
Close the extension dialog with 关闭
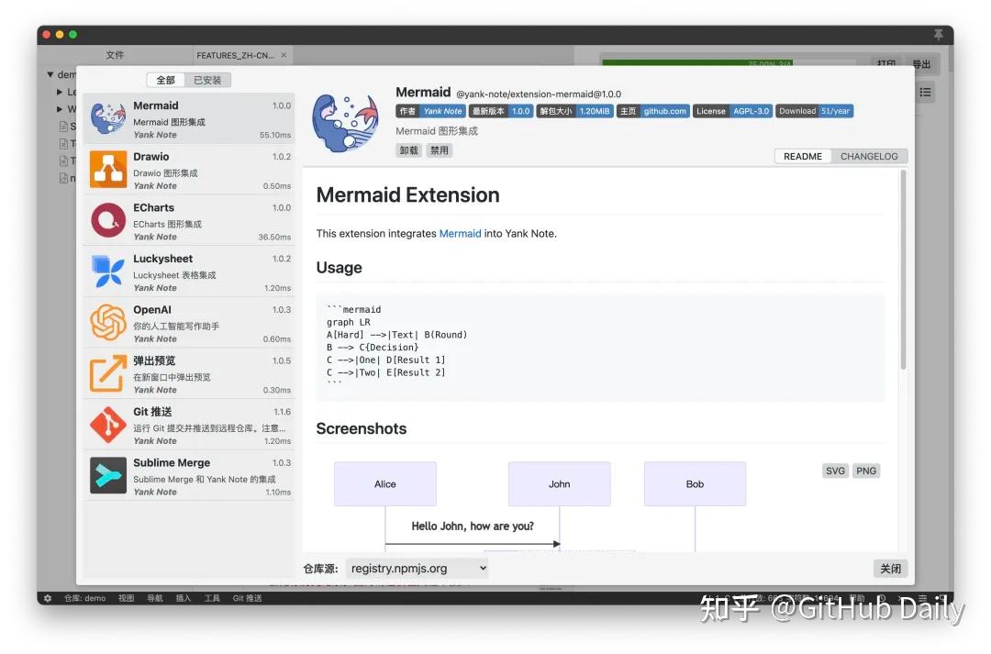[890, 569]
